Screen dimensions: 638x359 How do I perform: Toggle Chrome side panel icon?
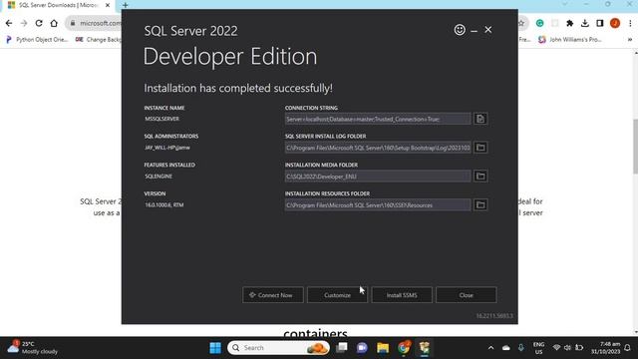point(600,23)
